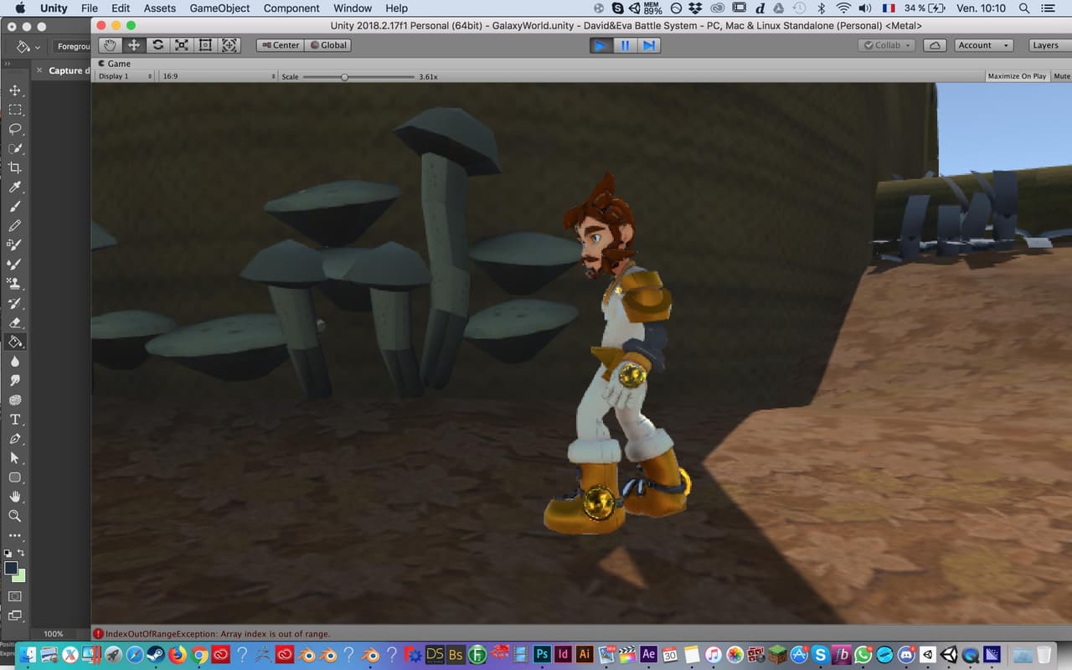Click Photoshop foreground color swatch
1072x670 pixels.
click(11, 568)
